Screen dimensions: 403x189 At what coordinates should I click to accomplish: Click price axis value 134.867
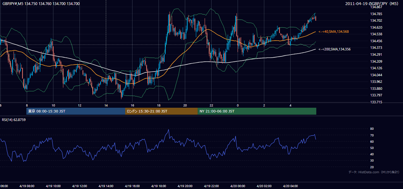376,7
